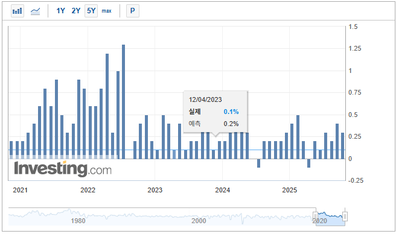Click the 2024 x-axis label
This screenshot has width=396, height=237.
(x=222, y=190)
